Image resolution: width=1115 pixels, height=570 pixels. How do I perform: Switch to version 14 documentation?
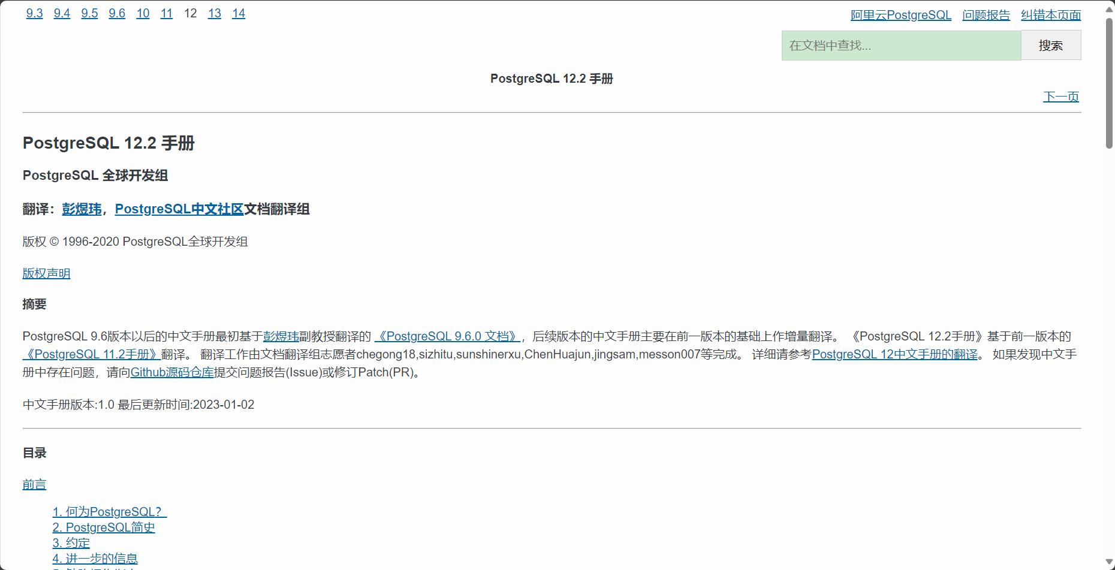pyautogui.click(x=239, y=13)
